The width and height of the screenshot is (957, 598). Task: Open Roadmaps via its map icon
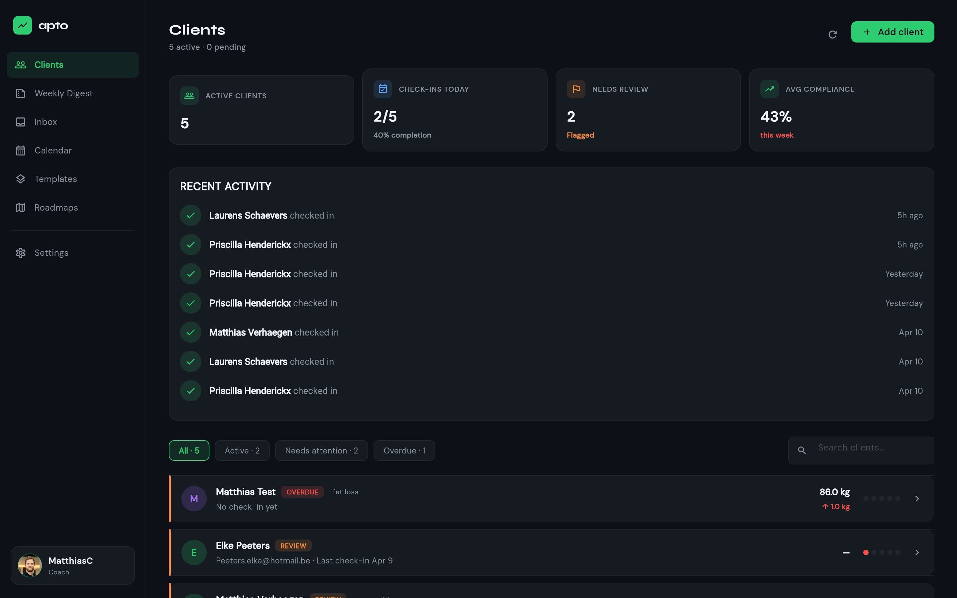tap(21, 207)
